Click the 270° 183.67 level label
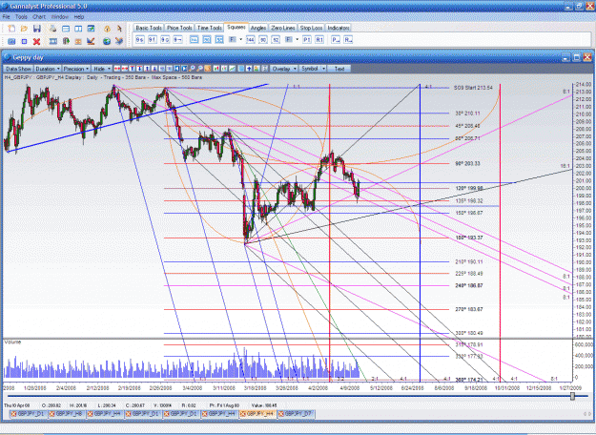Image resolution: width=596 pixels, height=435 pixels. click(x=469, y=309)
